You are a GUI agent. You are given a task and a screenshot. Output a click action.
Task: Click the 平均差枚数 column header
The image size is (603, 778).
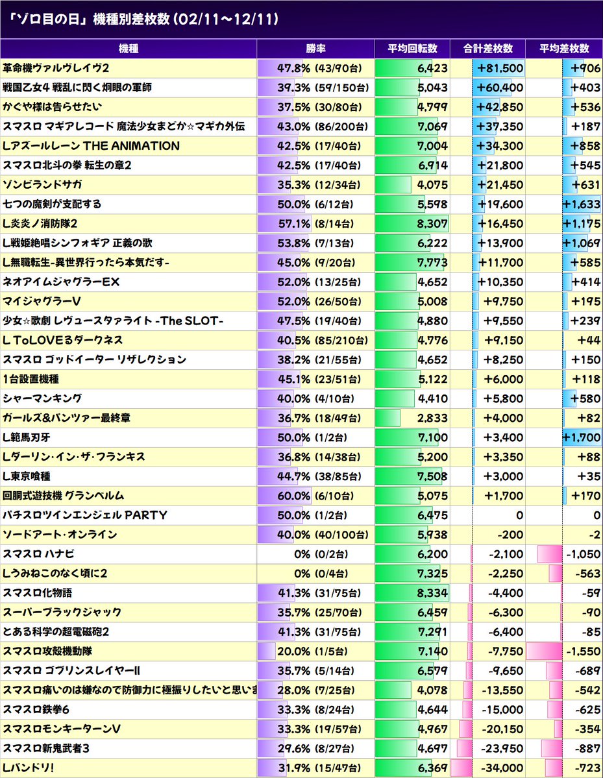coord(564,49)
